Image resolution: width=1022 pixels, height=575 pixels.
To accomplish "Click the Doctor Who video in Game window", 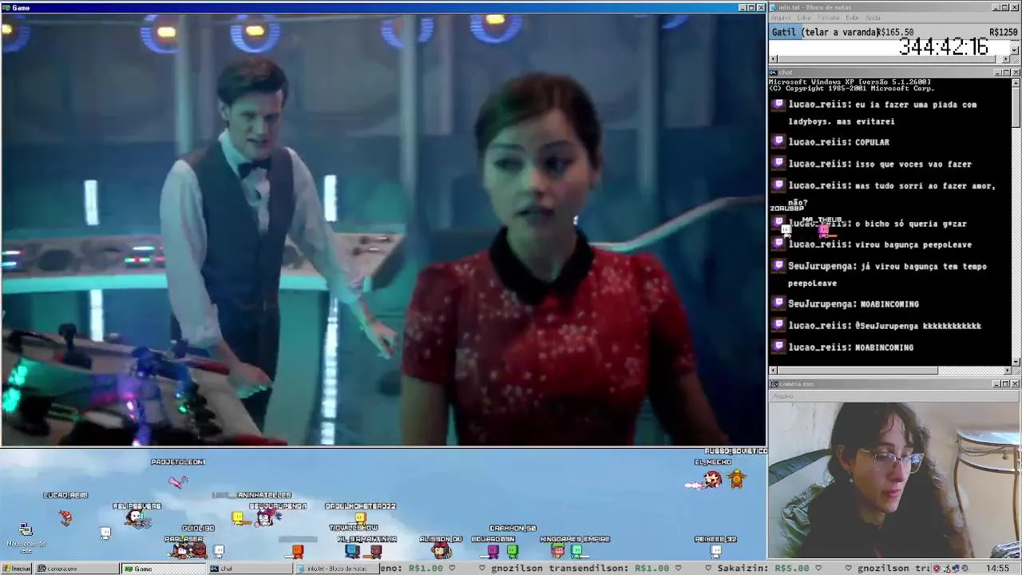I will tap(383, 229).
